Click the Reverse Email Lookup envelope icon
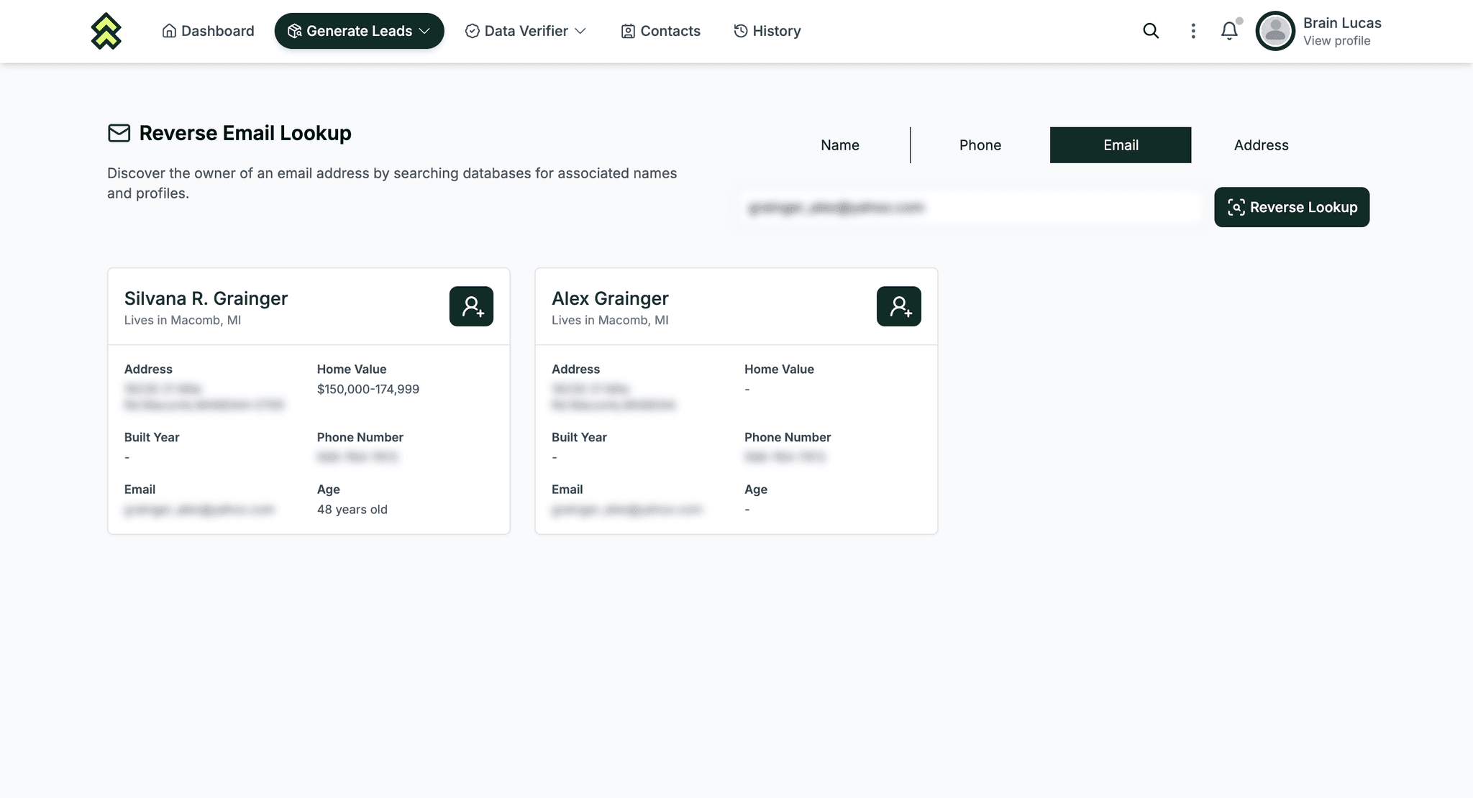This screenshot has height=798, width=1473. [x=119, y=133]
